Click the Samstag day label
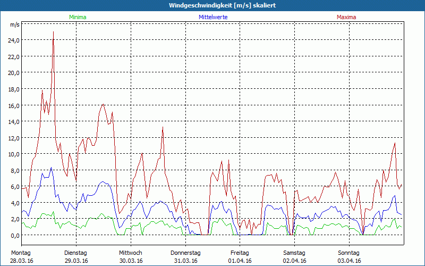This screenshot has width=425, height=266. 294,253
